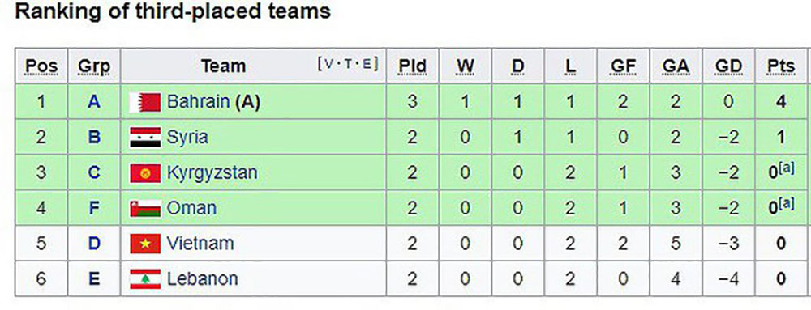The image size is (811, 310).
Task: Open the Vietnam team link
Action: pyautogui.click(x=200, y=244)
